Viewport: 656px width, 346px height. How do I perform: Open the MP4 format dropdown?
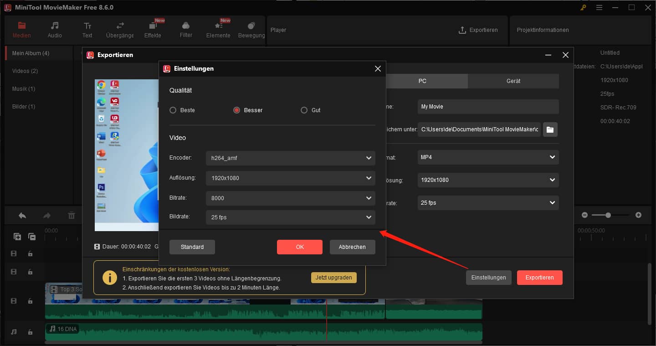(x=487, y=157)
